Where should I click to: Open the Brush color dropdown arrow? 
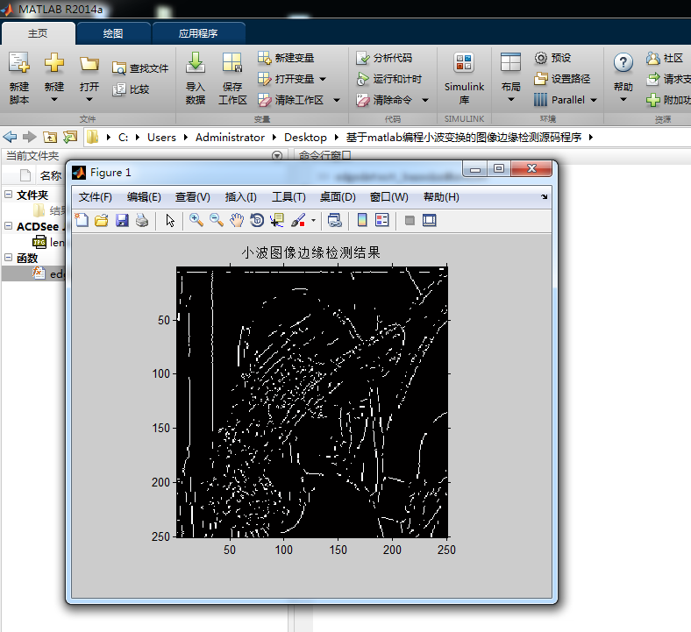click(x=313, y=220)
